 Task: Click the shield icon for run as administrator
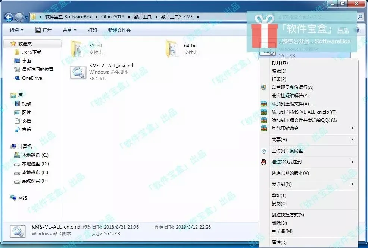[264, 88]
